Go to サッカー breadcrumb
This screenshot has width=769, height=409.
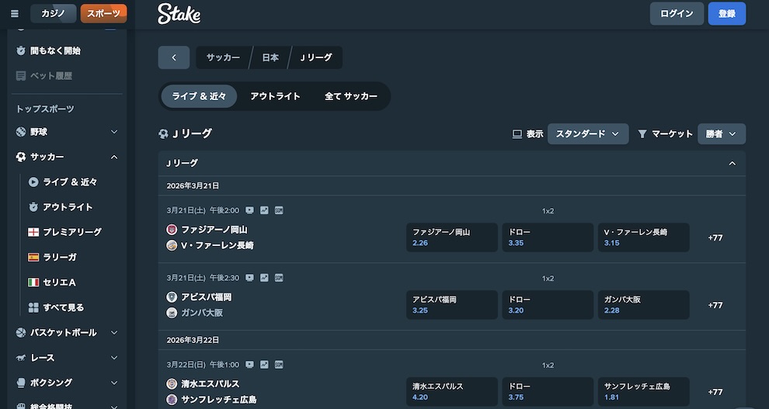pyautogui.click(x=223, y=57)
